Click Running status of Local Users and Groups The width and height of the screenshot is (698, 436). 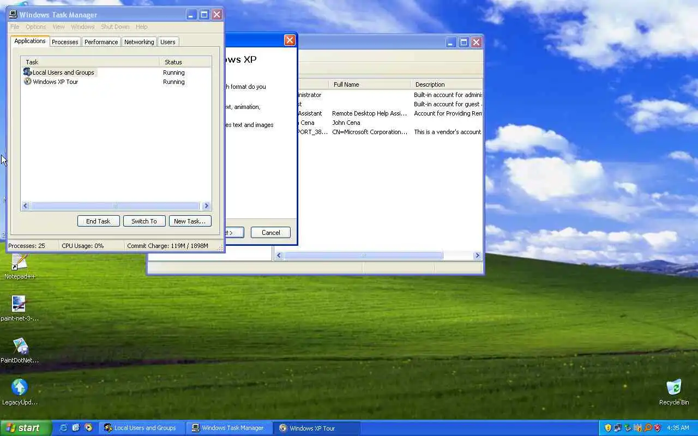click(x=174, y=72)
